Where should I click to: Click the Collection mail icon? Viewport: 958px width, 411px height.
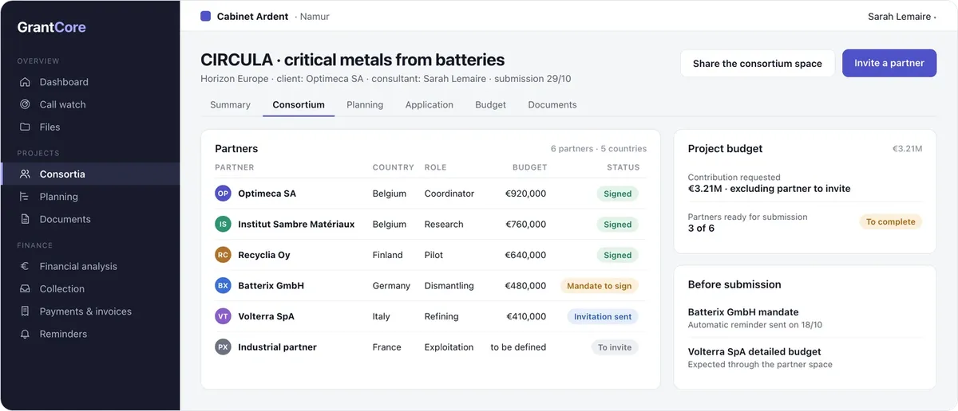25,288
